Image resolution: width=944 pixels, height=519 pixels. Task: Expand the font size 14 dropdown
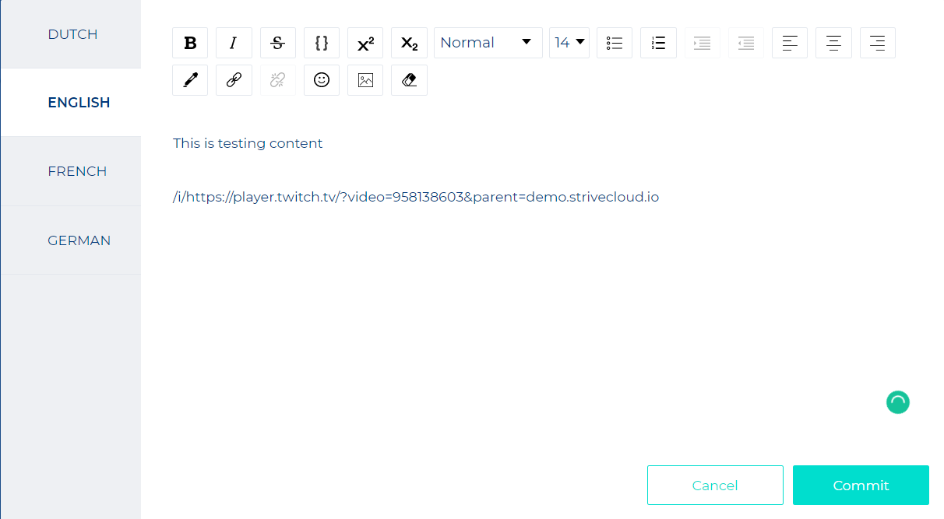[569, 43]
